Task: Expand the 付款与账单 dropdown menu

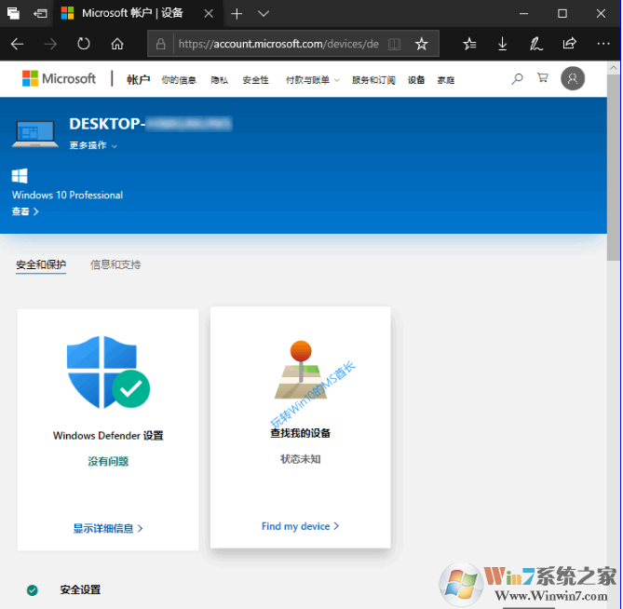Action: click(312, 80)
